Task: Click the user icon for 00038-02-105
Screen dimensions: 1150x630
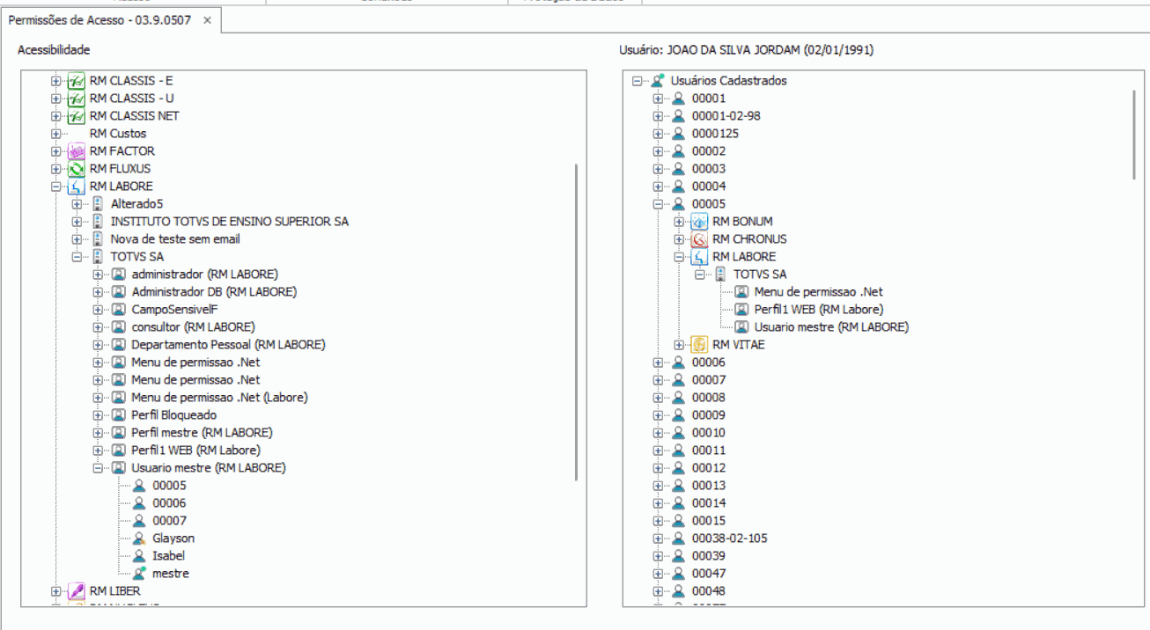Action: [678, 538]
